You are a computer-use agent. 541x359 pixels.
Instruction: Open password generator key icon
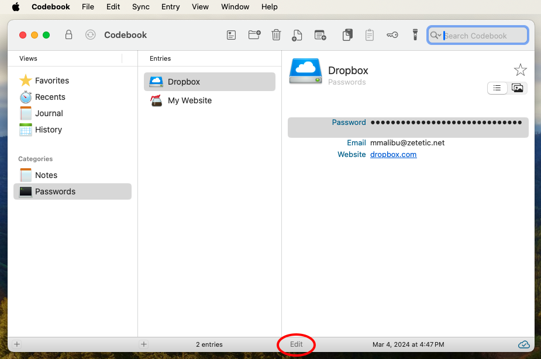pyautogui.click(x=392, y=35)
